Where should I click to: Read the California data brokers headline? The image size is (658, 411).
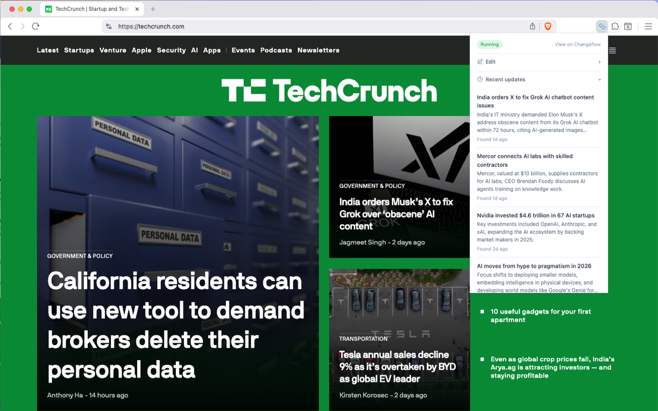pyautogui.click(x=175, y=326)
